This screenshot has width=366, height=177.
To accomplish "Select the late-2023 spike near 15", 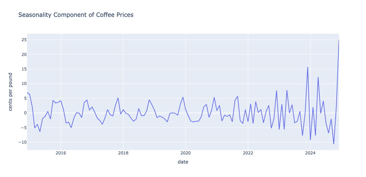I will pos(308,67).
